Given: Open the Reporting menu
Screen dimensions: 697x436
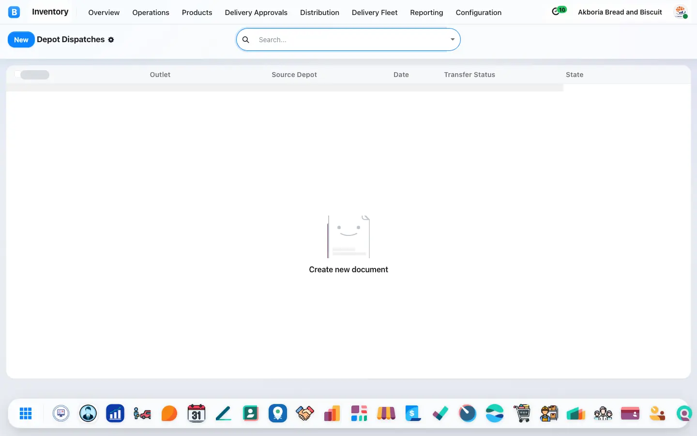Looking at the screenshot, I should pyautogui.click(x=426, y=13).
